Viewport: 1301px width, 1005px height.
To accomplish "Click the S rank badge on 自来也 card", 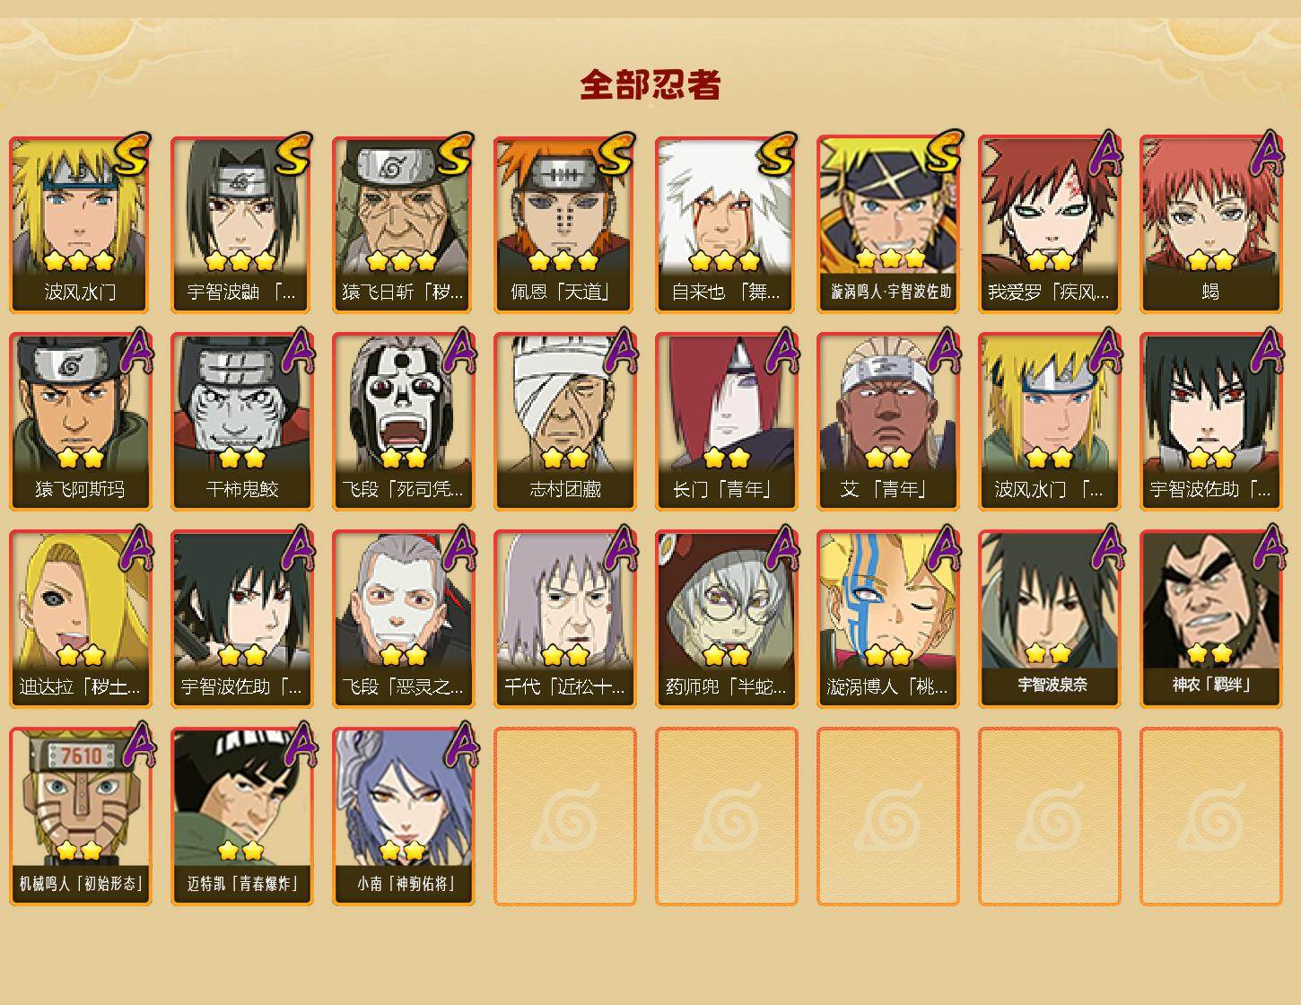I will 777,153.
